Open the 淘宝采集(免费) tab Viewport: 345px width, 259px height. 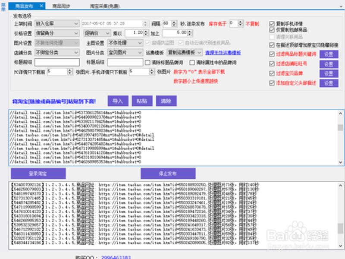pyautogui.click(x=105, y=6)
